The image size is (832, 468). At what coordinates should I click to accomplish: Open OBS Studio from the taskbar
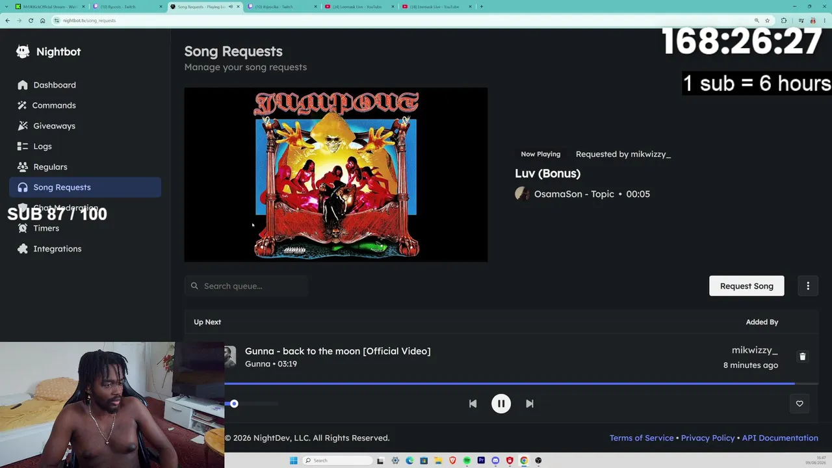click(x=538, y=461)
